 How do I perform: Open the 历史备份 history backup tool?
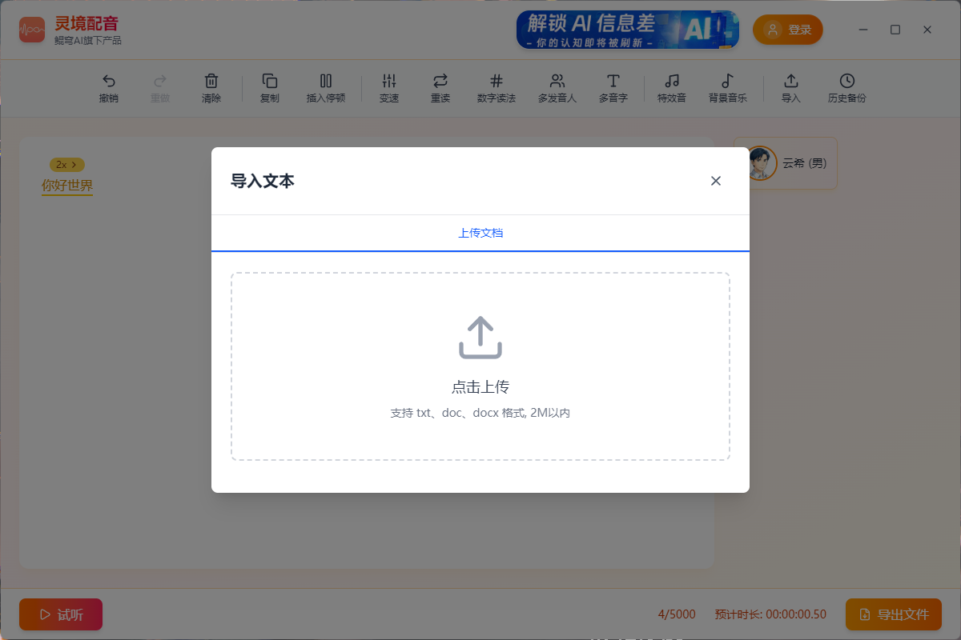pyautogui.click(x=846, y=88)
